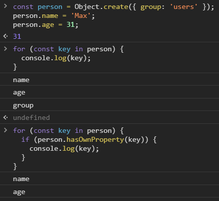The width and height of the screenshot is (219, 201).
Task: Click console.log inside the if block
Action: 52,149
